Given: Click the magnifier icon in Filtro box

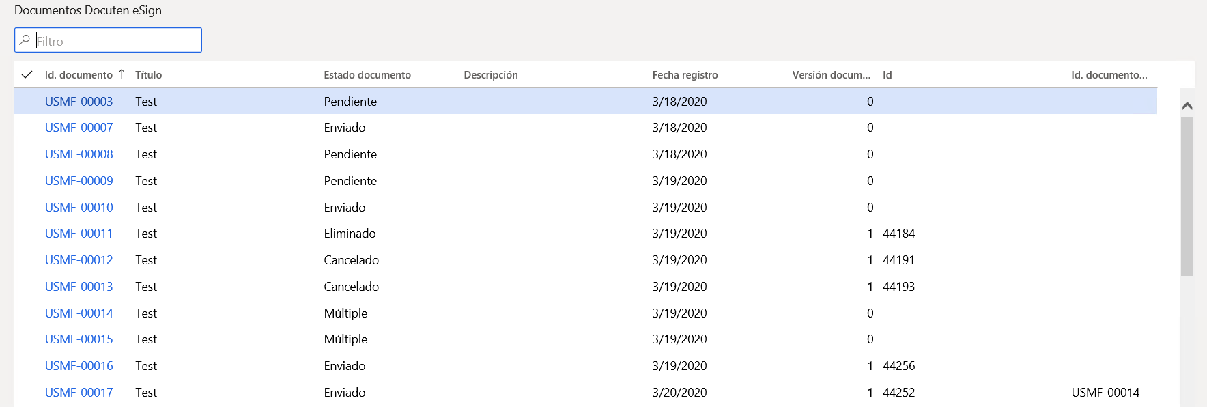Looking at the screenshot, I should click(x=25, y=40).
